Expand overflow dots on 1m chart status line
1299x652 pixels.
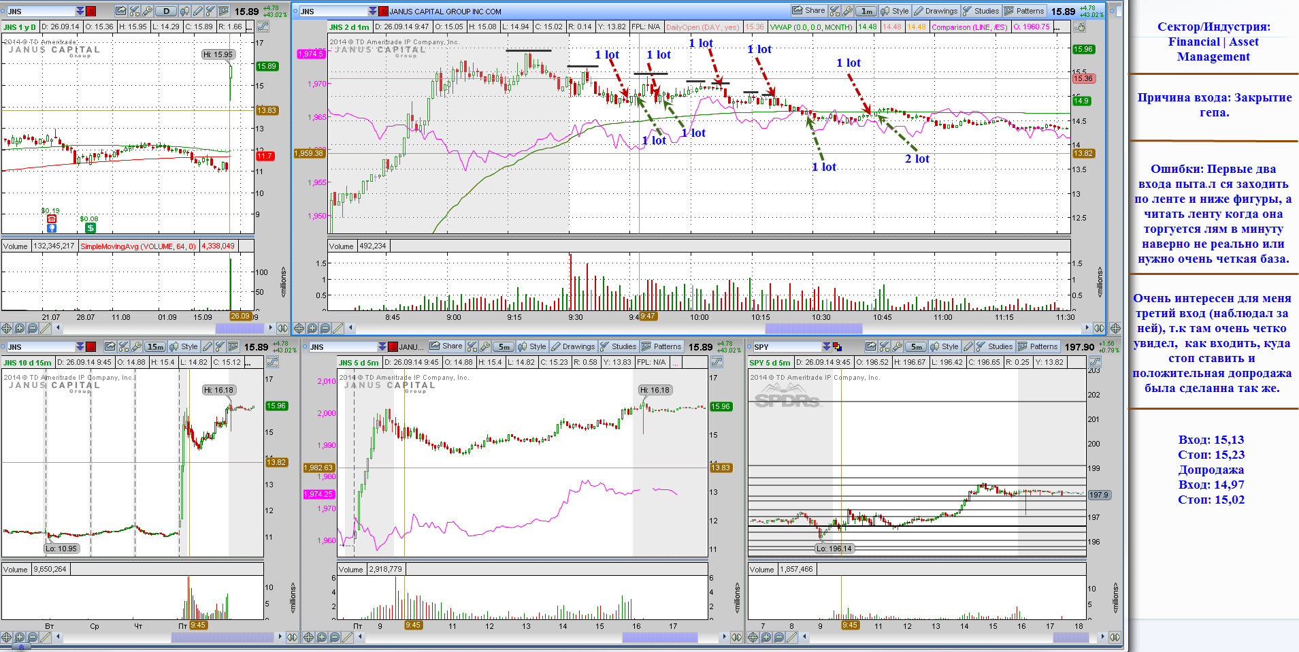click(x=1057, y=27)
